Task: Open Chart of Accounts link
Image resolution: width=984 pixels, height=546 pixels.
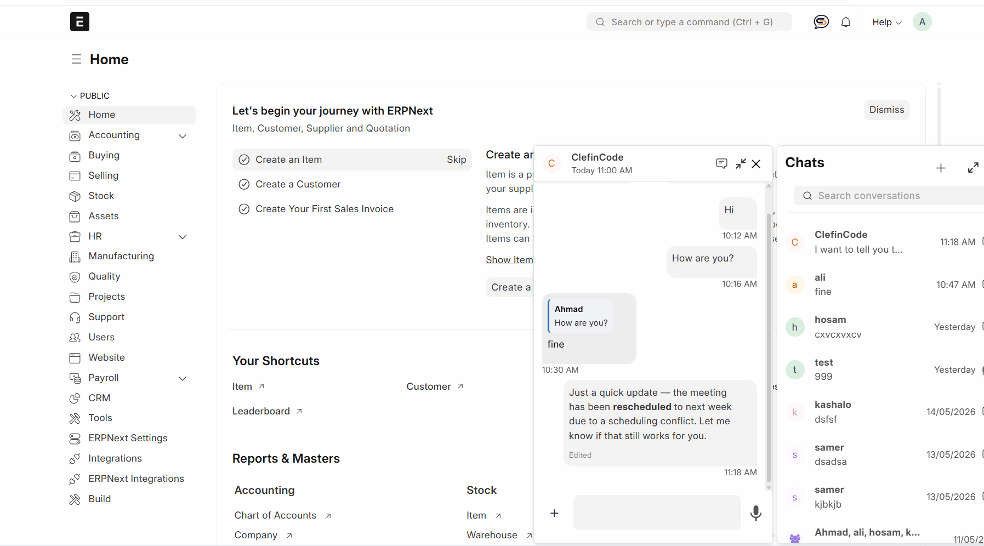Action: pos(282,515)
